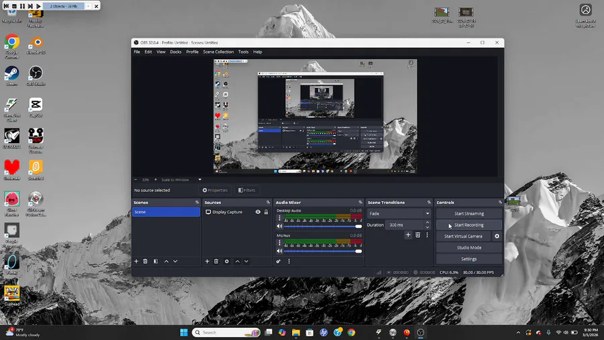Open scene filters icon in Scenes panel
604x340 pixels.
click(x=156, y=261)
